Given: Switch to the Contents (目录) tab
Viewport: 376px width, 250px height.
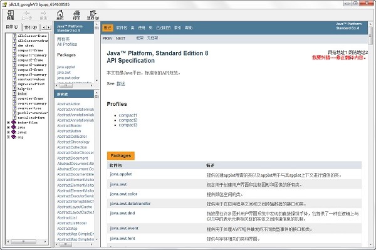Looking at the screenshot, I should (13, 27).
